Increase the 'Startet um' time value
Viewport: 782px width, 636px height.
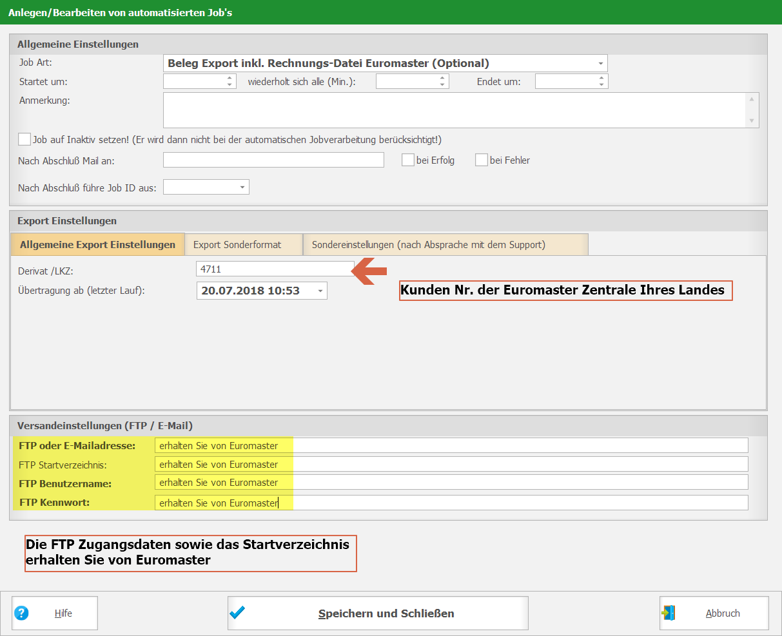pyautogui.click(x=230, y=78)
